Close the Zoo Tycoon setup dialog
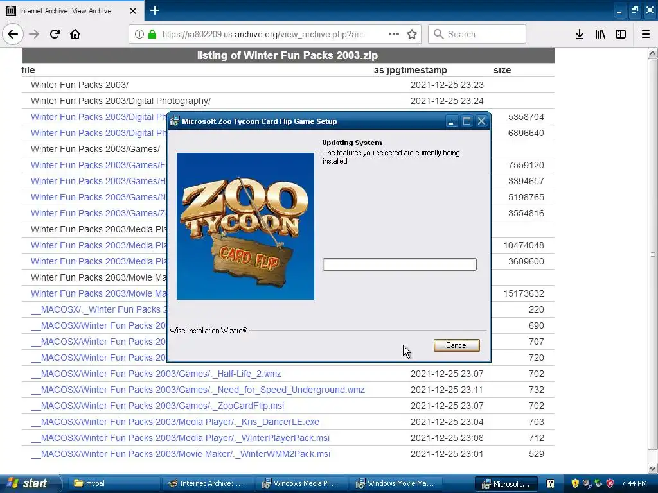 [481, 121]
